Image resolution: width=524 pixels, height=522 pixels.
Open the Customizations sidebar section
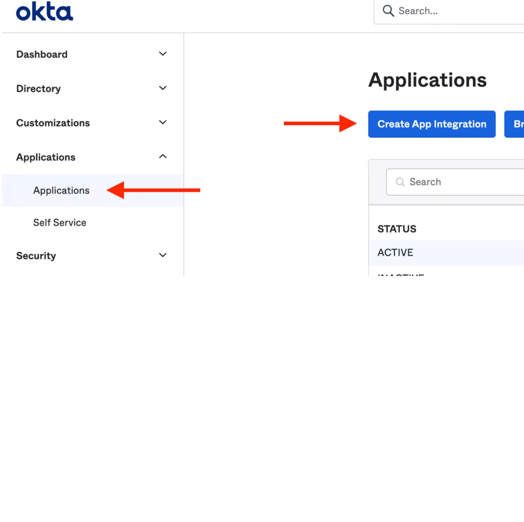click(x=53, y=123)
